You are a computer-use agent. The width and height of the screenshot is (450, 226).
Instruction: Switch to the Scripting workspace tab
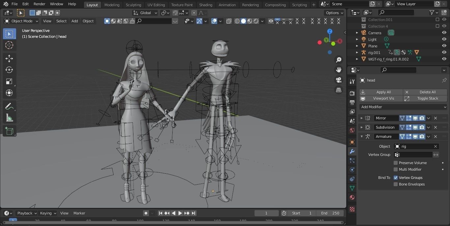coord(299,5)
